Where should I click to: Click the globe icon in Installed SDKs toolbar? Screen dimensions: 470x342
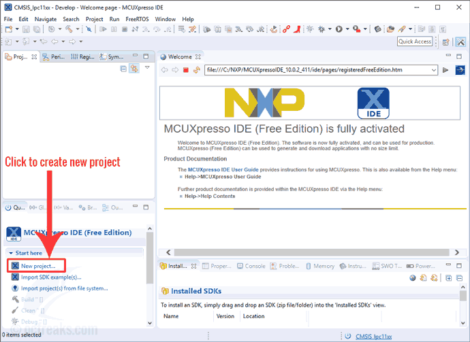(x=413, y=278)
